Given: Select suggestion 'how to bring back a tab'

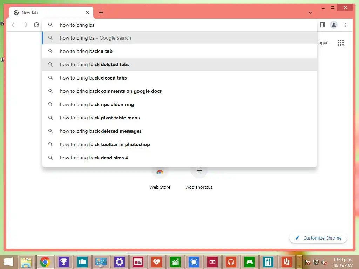Looking at the screenshot, I should (180, 51).
